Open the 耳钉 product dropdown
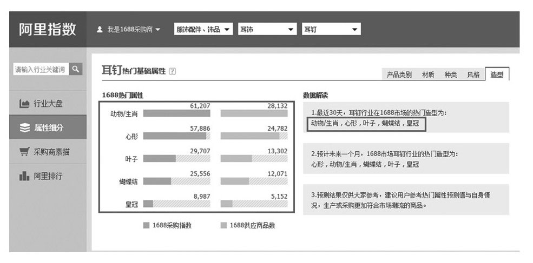This screenshot has height=263, width=533. pyautogui.click(x=331, y=29)
